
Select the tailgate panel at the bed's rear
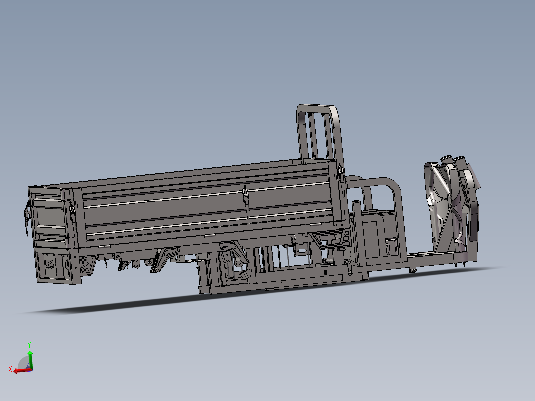coord(51,217)
